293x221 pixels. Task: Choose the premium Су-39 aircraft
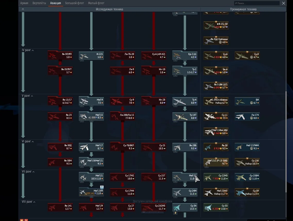tap(247, 192)
